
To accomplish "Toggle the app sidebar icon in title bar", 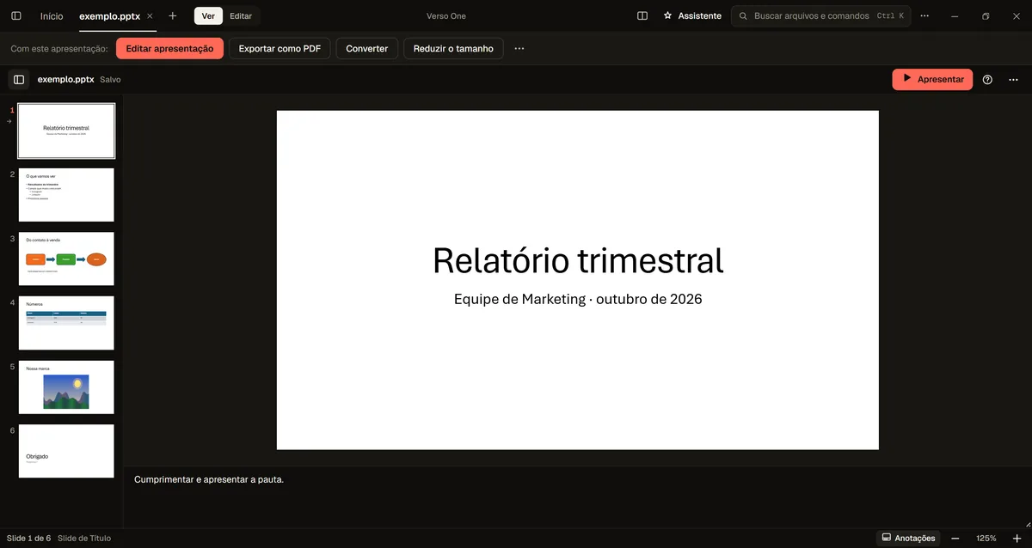I will point(15,15).
